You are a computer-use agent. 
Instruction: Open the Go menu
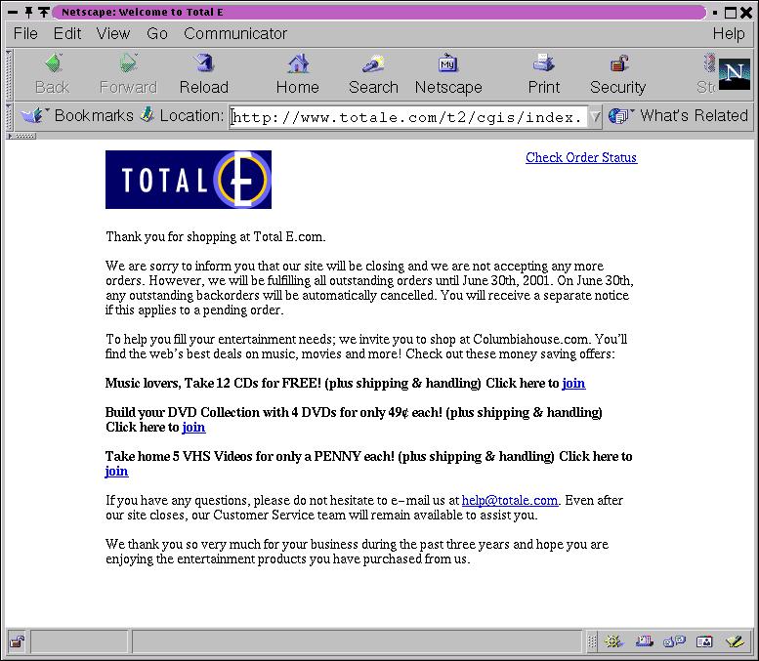[x=157, y=33]
